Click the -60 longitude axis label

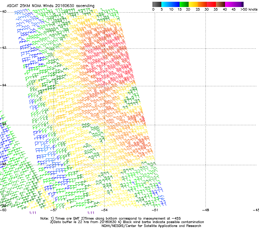pos(3,210)
